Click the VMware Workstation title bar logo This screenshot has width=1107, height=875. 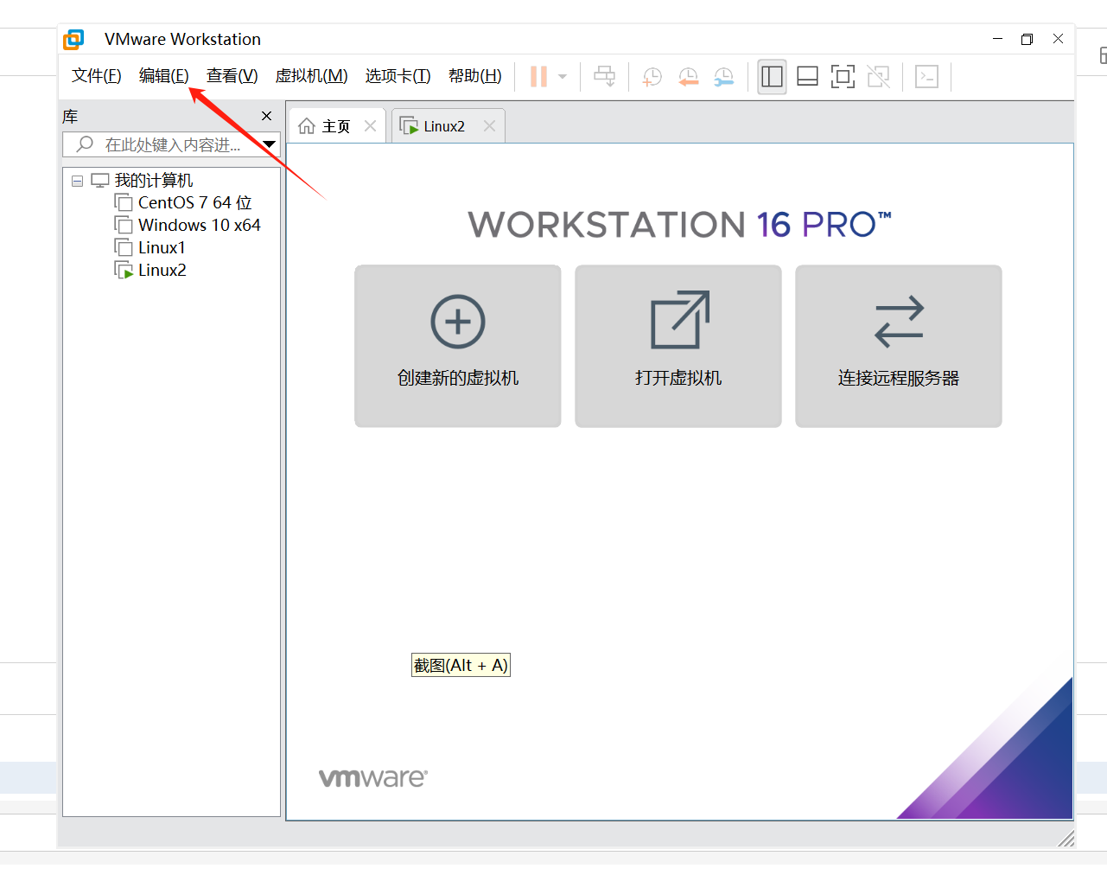pos(74,39)
